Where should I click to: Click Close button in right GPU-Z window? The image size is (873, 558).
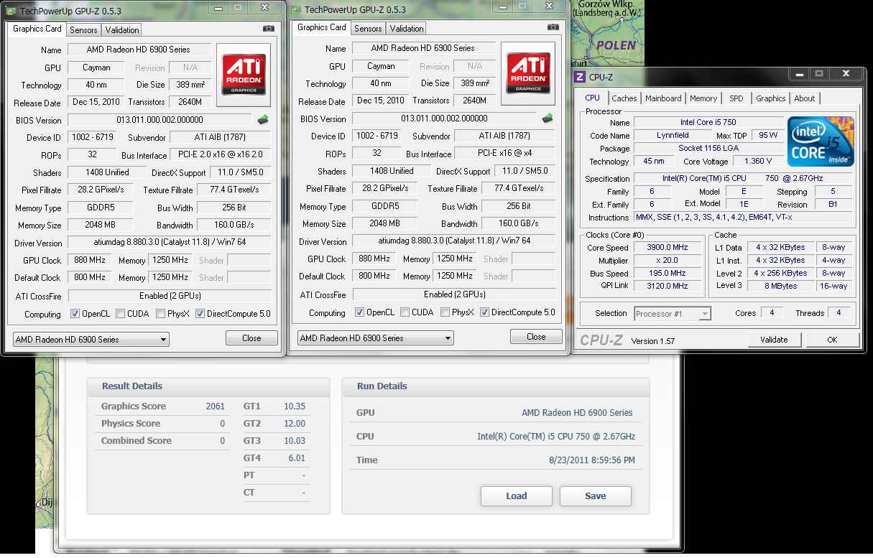(x=536, y=337)
